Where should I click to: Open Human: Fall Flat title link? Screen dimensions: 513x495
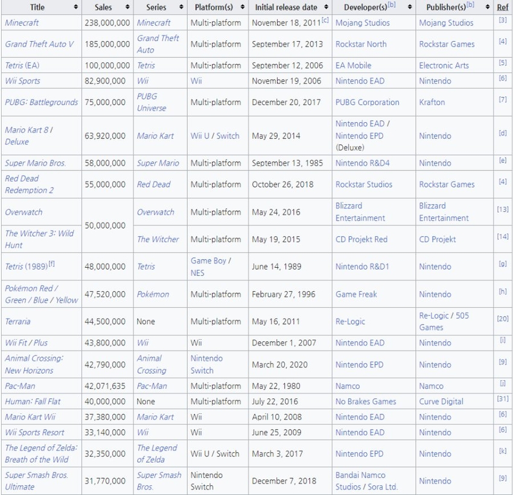coord(33,401)
